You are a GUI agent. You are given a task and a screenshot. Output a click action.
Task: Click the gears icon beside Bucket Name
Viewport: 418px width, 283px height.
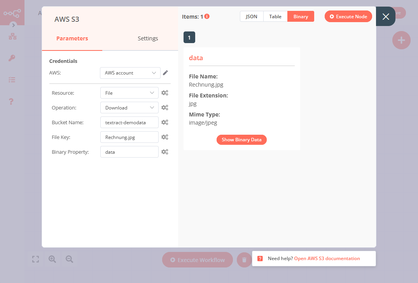click(x=165, y=123)
